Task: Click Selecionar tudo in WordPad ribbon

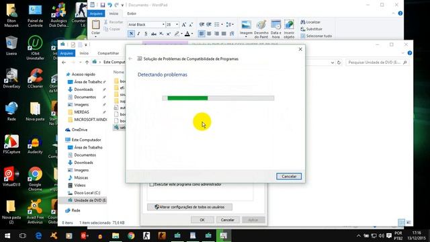Action: 316,36
